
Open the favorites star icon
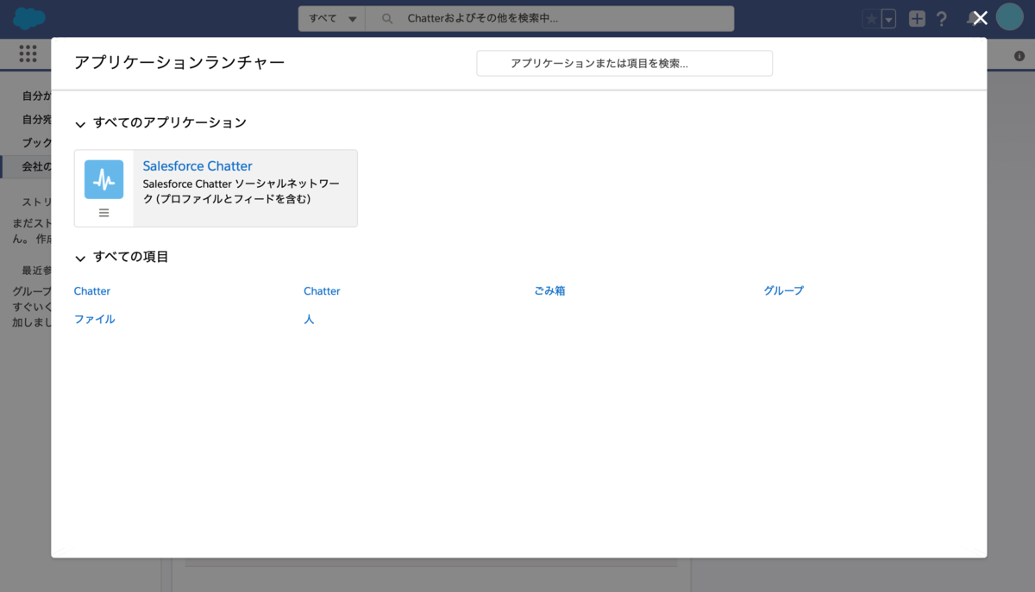pos(872,17)
